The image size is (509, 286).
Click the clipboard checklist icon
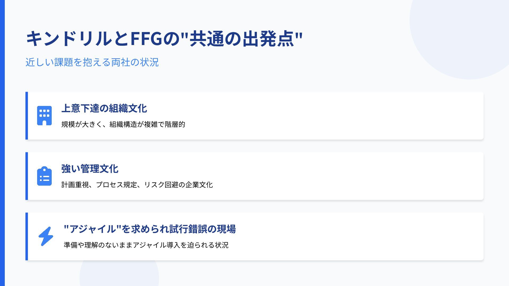pos(44,176)
